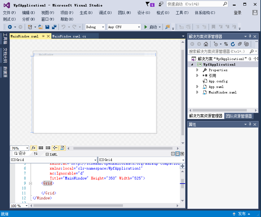Viewport: 261px width, 217px height.
Task: Click the Solution Explorer search field
Action: [x=223, y=51]
